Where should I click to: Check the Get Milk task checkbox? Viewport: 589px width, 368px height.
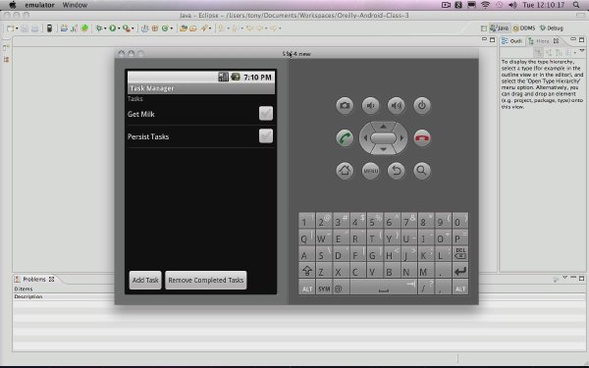tap(266, 114)
